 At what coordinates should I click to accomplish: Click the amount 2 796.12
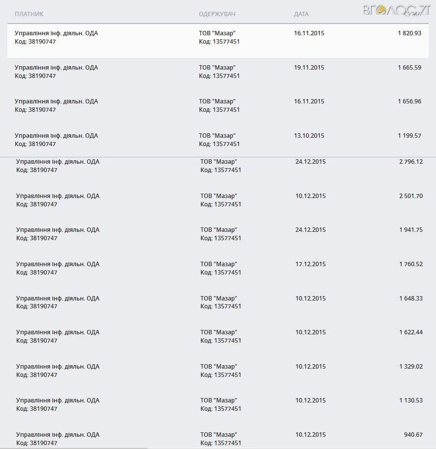(411, 162)
